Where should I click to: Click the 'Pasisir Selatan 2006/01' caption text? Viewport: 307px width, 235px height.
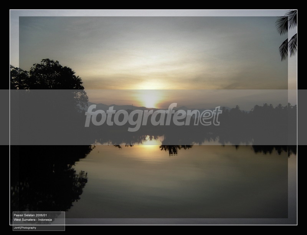point(30,215)
